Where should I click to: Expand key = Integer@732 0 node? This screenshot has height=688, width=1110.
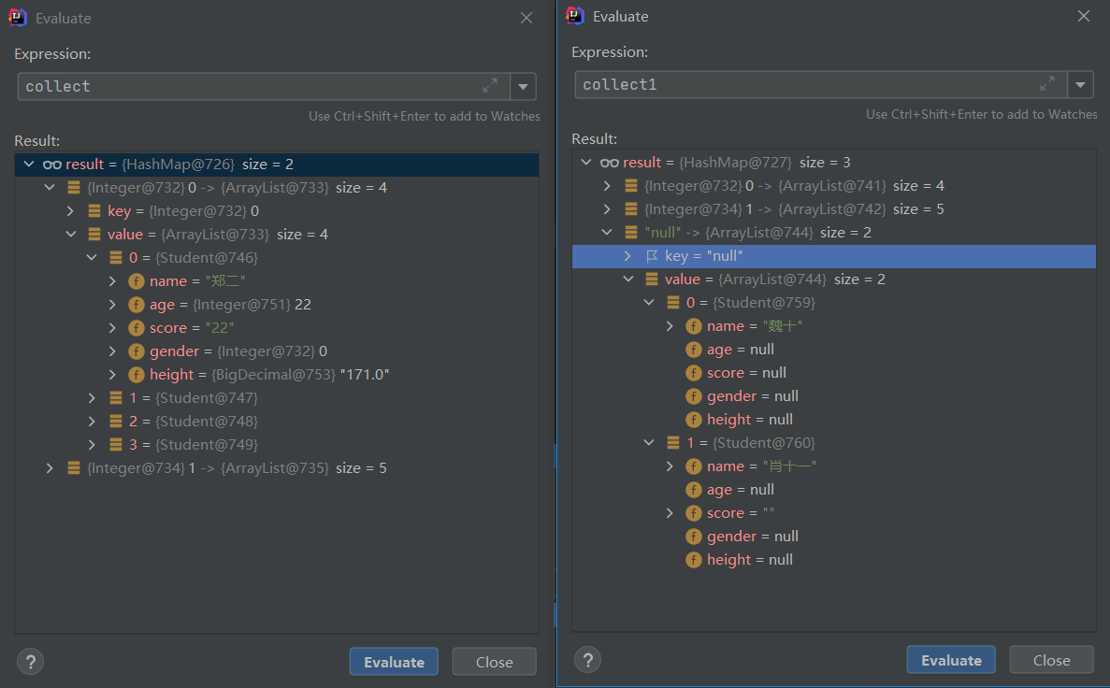[70, 211]
